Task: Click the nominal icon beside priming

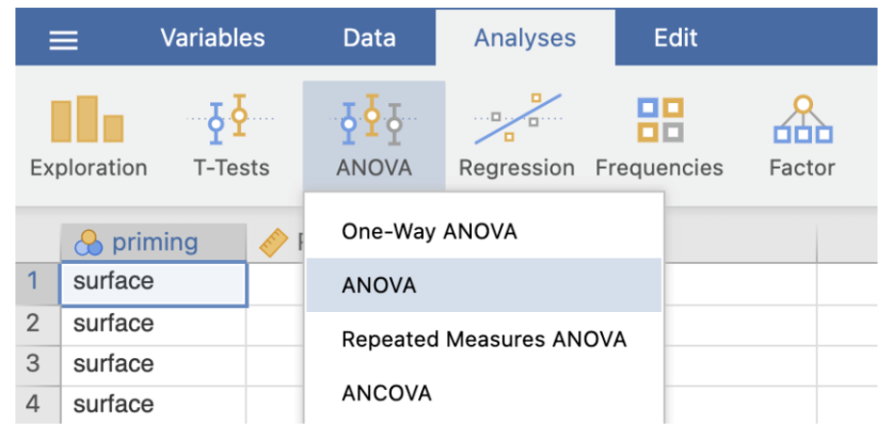Action: [x=89, y=244]
